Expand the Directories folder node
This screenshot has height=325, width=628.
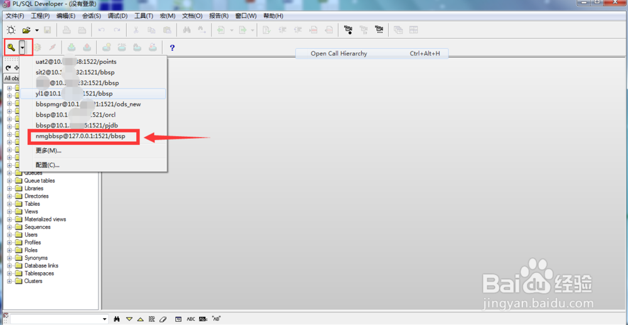click(x=9, y=196)
